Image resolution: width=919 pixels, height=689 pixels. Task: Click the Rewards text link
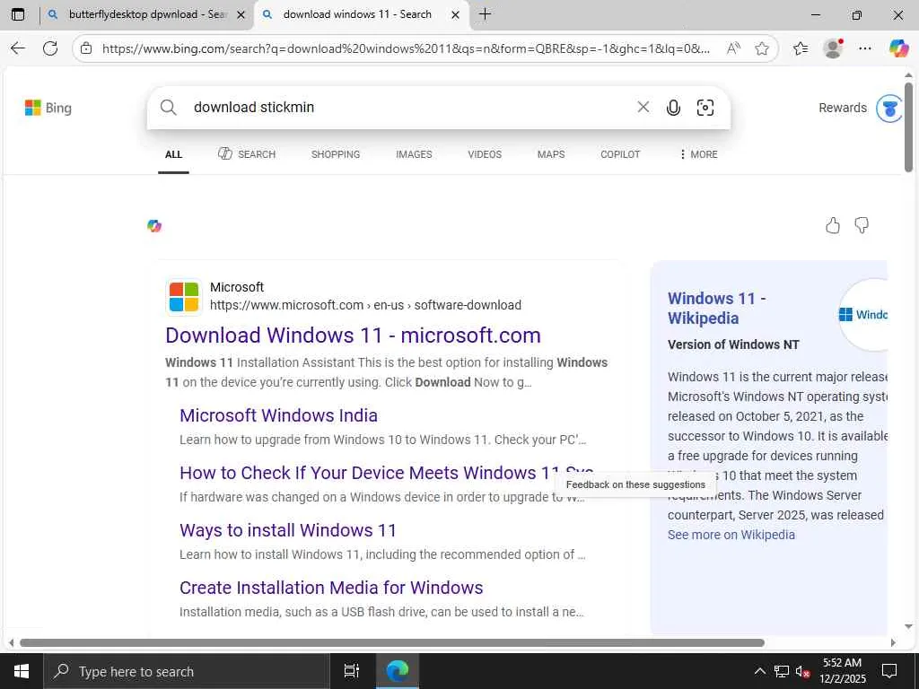[842, 108]
